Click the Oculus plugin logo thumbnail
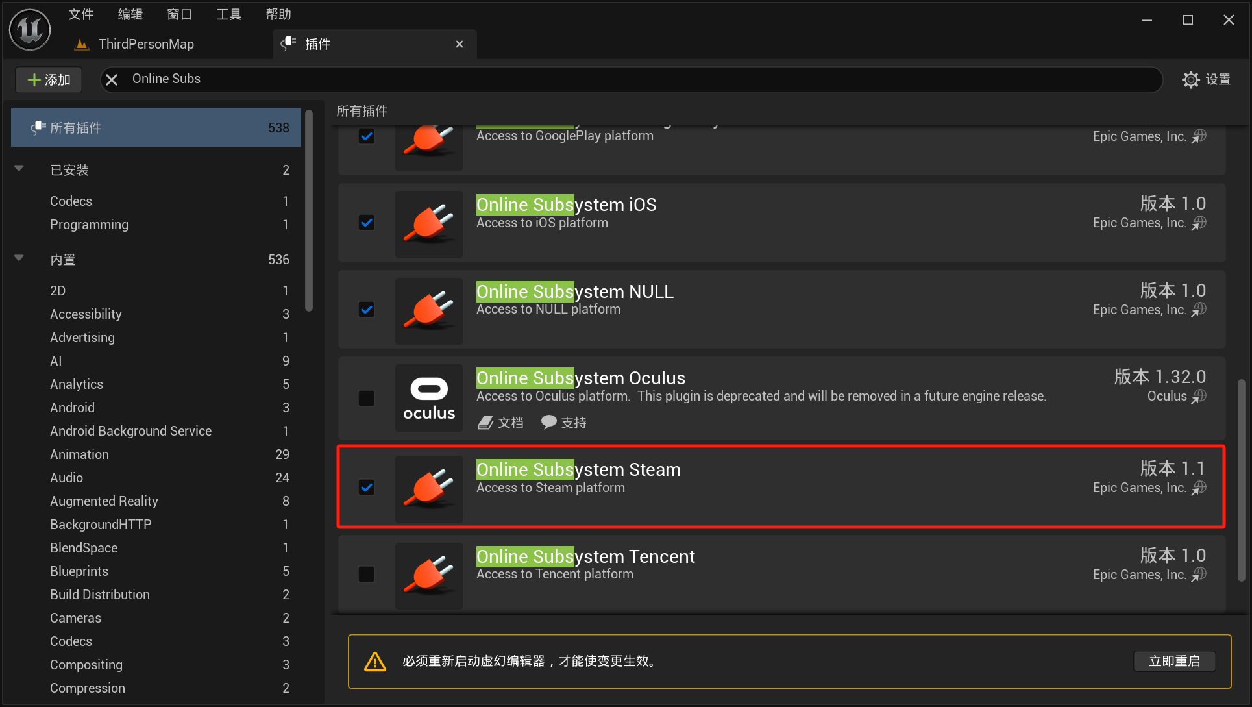The width and height of the screenshot is (1252, 707). (x=429, y=397)
